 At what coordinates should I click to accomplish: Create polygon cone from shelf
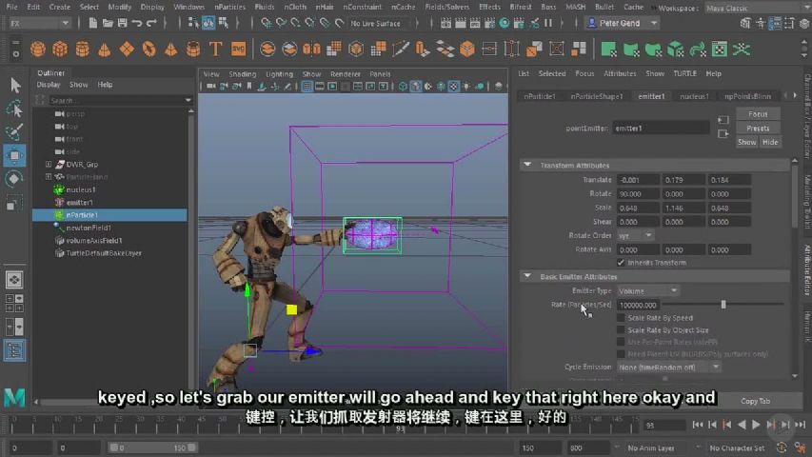coord(105,50)
